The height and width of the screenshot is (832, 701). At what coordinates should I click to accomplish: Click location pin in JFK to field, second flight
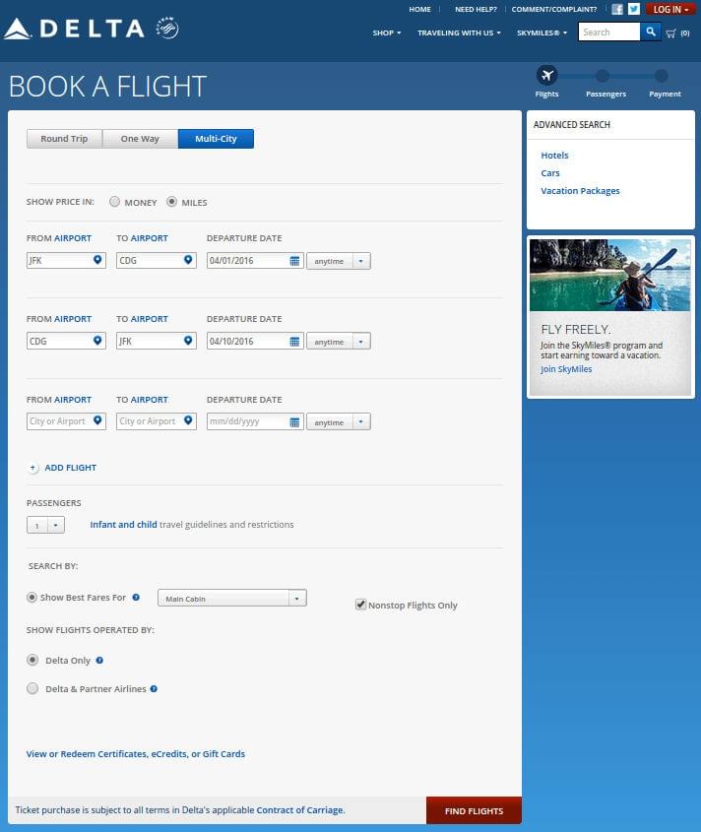(188, 341)
